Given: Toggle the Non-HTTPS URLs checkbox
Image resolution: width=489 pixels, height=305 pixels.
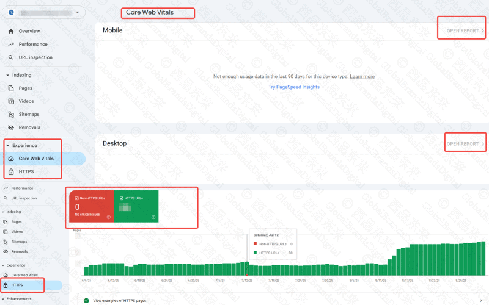Looking at the screenshot, I should coord(76,198).
